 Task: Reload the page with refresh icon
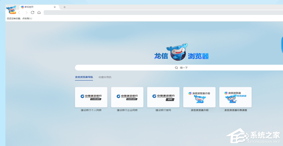(32, 12)
